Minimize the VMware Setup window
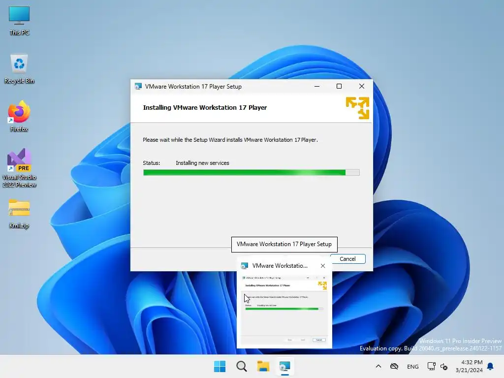 317,86
